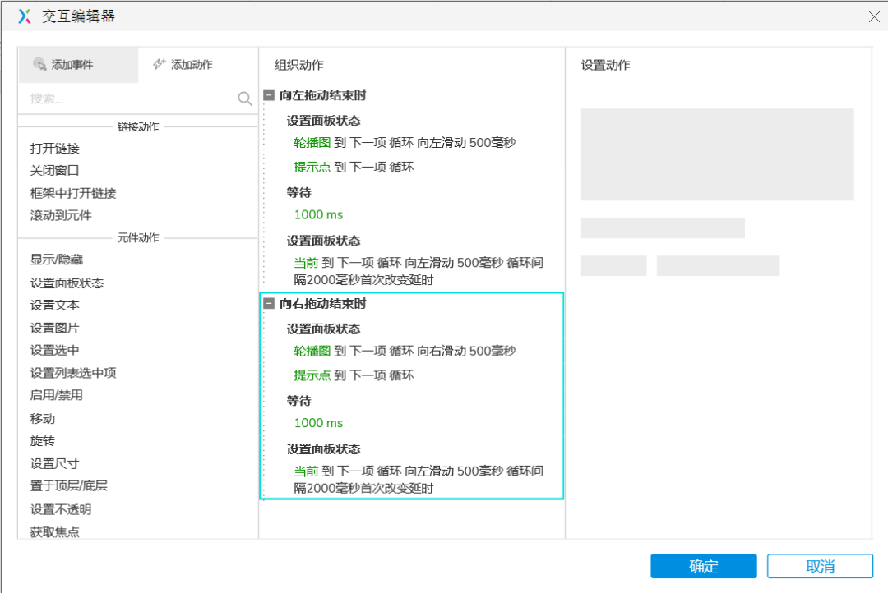Select 1000 ms wait under 向右拖动结束时
888x593 pixels.
pyautogui.click(x=318, y=423)
